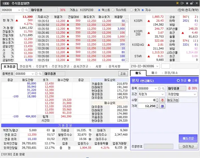Click the magnifier search icon beside top 006800 code
This screenshot has height=158, width=200.
(27, 10)
